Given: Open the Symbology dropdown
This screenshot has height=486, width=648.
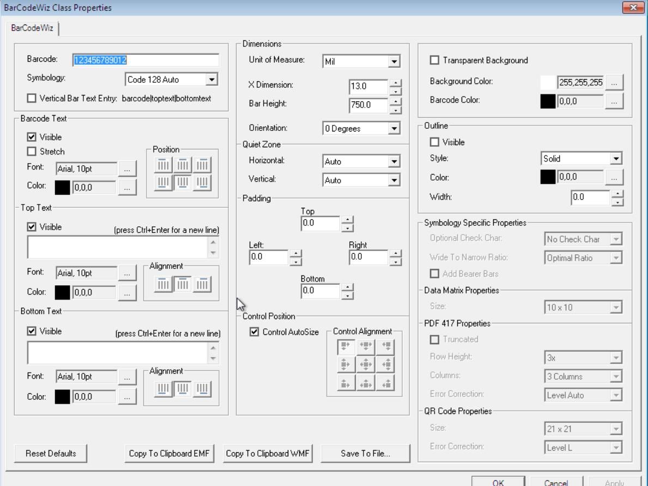Looking at the screenshot, I should pyautogui.click(x=211, y=80).
